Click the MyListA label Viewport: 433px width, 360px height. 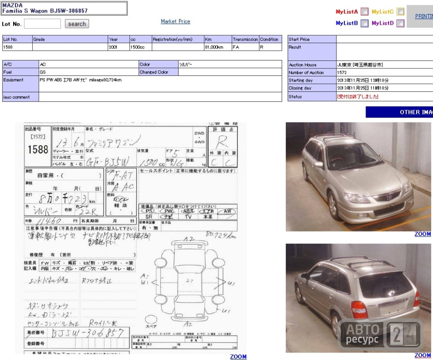click(x=347, y=12)
